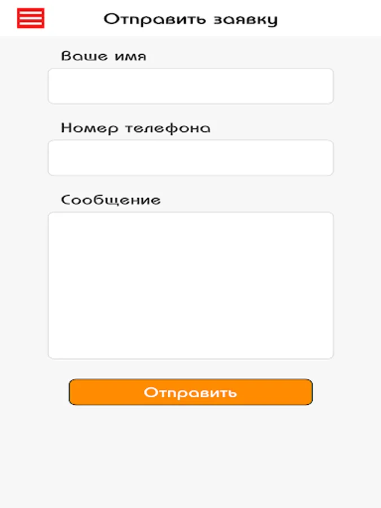This screenshot has width=381, height=508.
Task: Focus the "Сообщение" text area
Action: [x=191, y=286]
